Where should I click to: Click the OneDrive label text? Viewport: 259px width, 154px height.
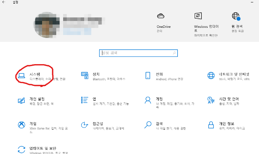[x=163, y=27]
